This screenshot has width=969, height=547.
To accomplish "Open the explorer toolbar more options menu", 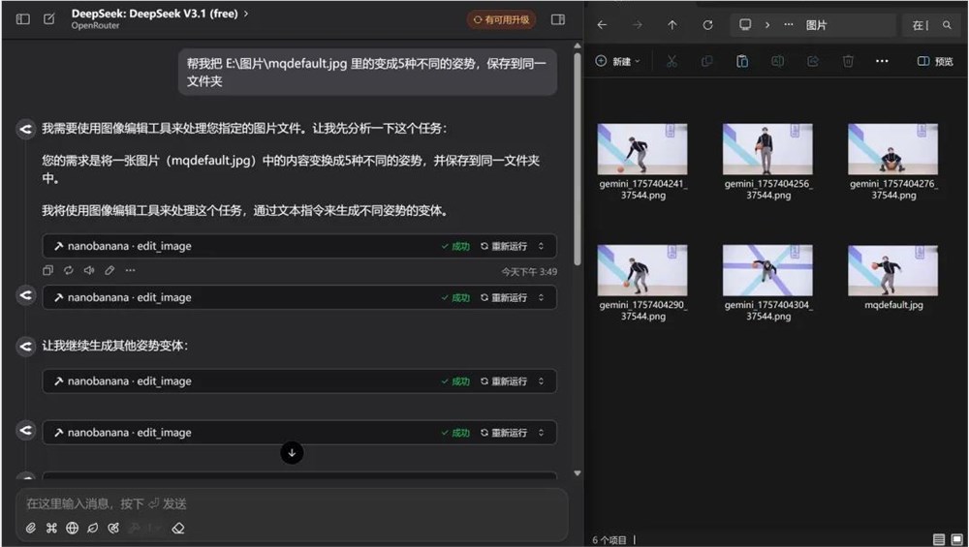I will 882,61.
